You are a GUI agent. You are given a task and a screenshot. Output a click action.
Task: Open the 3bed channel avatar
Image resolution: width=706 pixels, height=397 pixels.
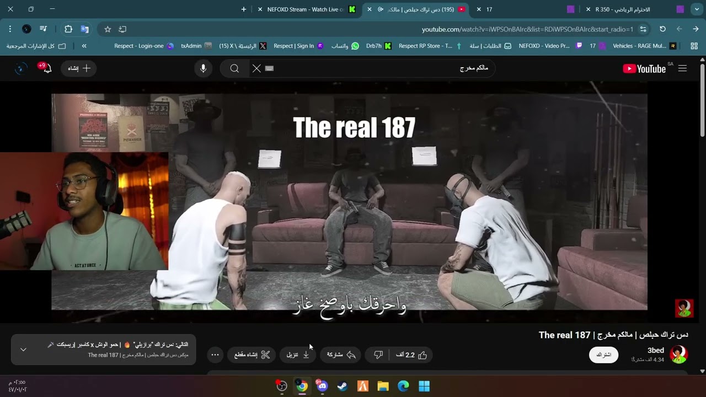coord(678,355)
